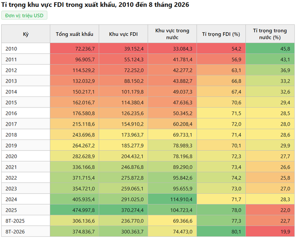Click FDI share cell 63,1

(221, 70)
